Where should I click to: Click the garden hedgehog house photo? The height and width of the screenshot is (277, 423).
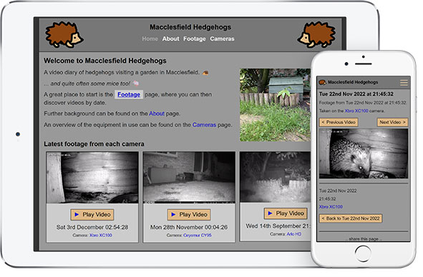pyautogui.click(x=275, y=105)
